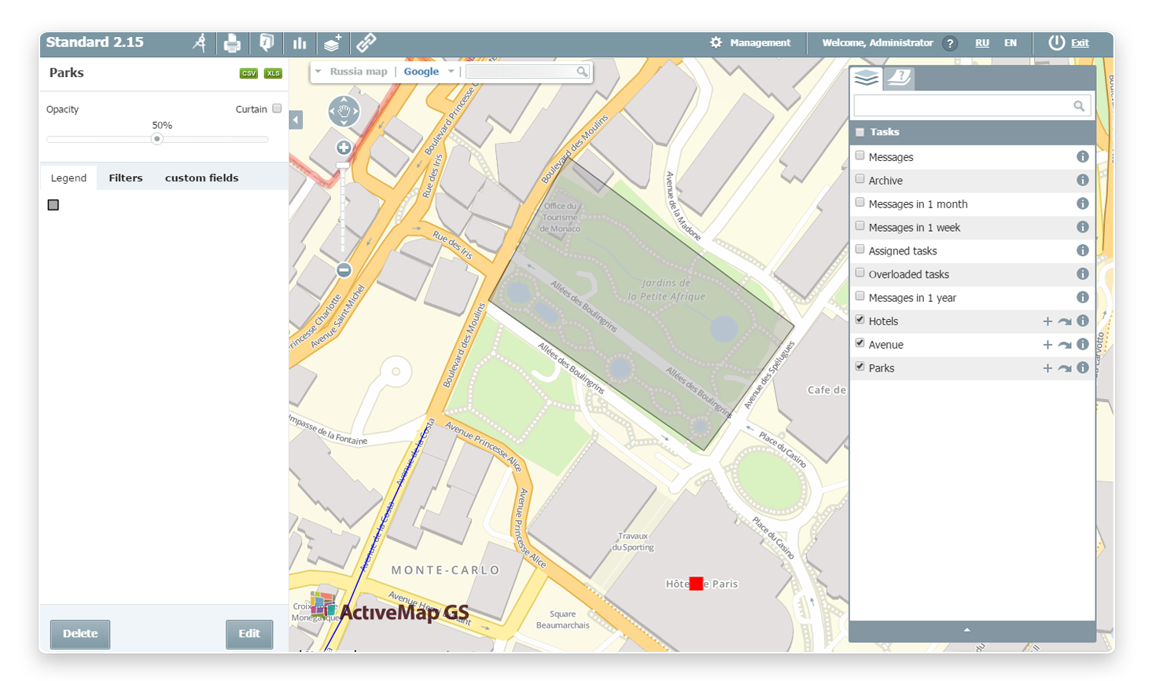Screen dimensions: 1156x681
Task: Zoom in with the map plus button
Action: click(344, 148)
